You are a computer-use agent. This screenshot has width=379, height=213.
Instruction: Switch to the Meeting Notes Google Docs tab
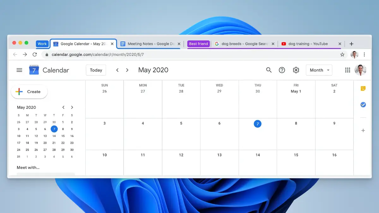[x=148, y=44]
